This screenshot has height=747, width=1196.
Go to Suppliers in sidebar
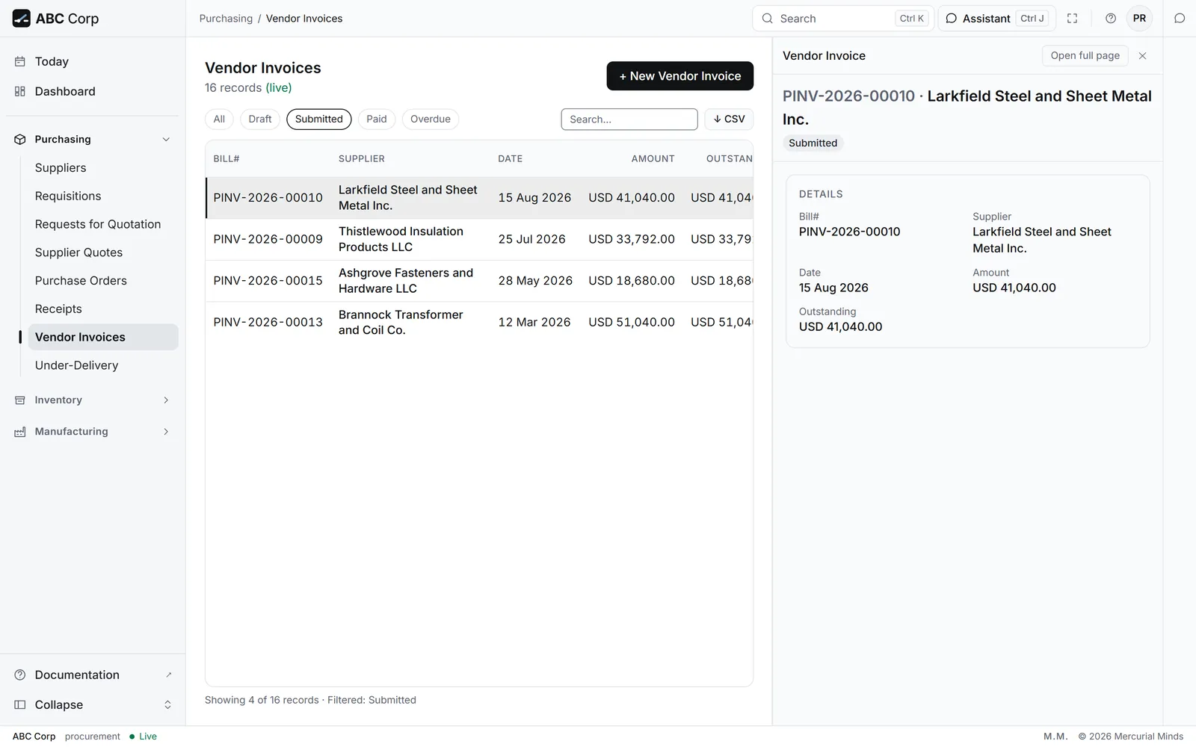[103, 168]
